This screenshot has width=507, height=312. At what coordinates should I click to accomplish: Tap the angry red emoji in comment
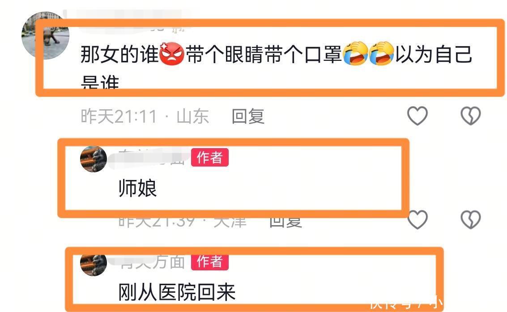click(x=172, y=54)
